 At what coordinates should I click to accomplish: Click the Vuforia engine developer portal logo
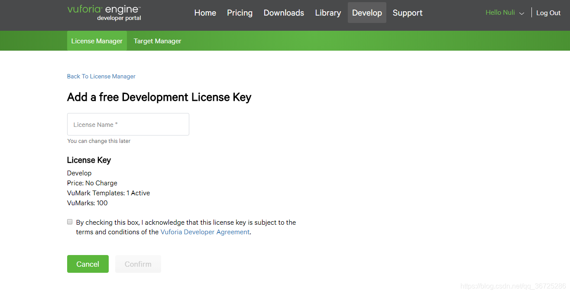pos(104,13)
